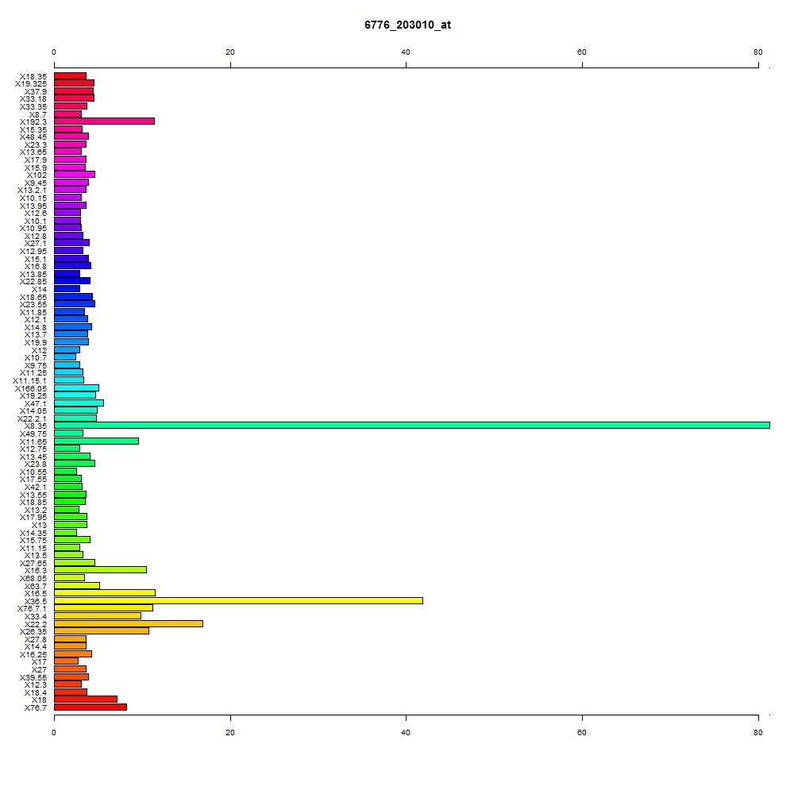Click the yellow bar for X16.5
The image size is (794, 794).
coord(105,593)
